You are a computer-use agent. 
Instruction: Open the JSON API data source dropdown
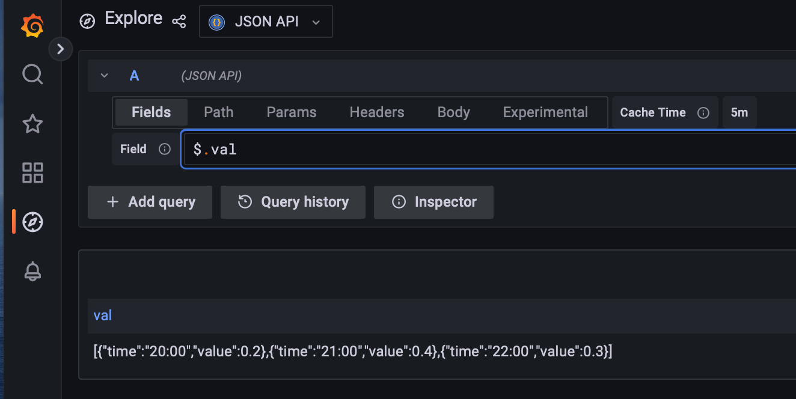click(x=266, y=22)
